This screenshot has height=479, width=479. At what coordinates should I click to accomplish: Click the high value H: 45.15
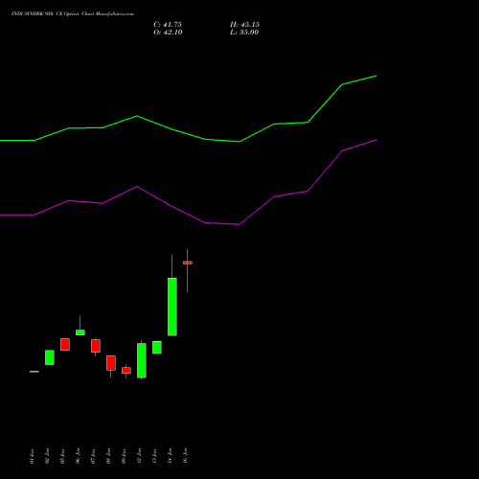[x=244, y=25]
